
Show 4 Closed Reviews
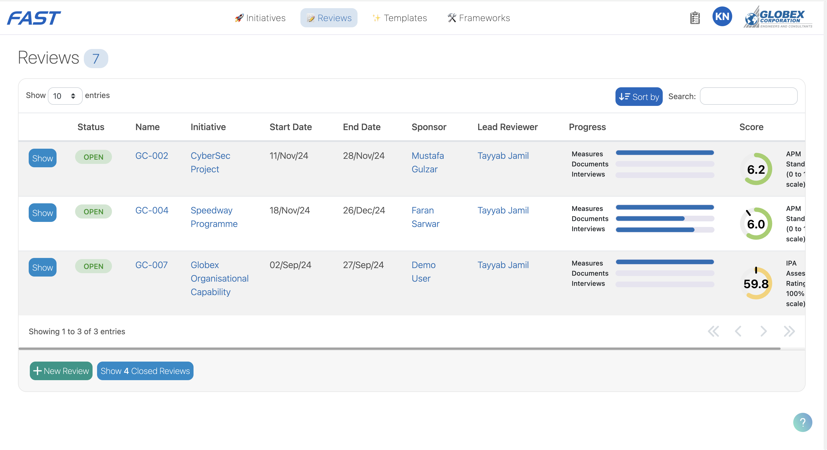pos(145,371)
